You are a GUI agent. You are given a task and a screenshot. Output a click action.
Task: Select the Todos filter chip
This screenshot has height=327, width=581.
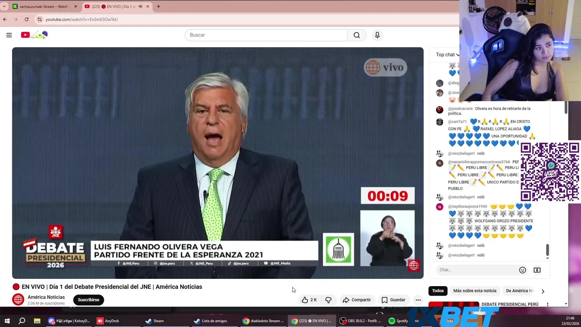point(438,291)
